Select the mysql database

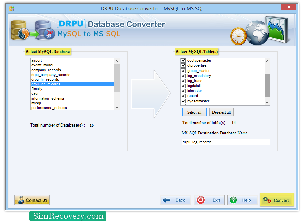pyautogui.click(x=72, y=103)
